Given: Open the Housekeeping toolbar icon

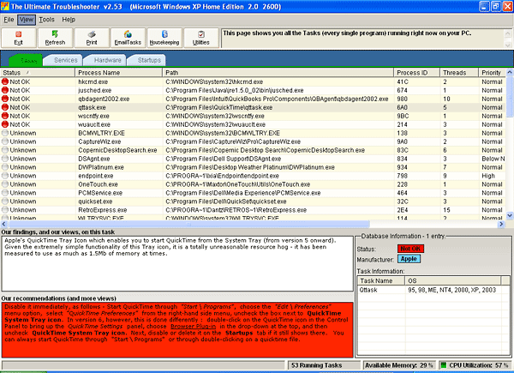Looking at the screenshot, I should click(164, 38).
